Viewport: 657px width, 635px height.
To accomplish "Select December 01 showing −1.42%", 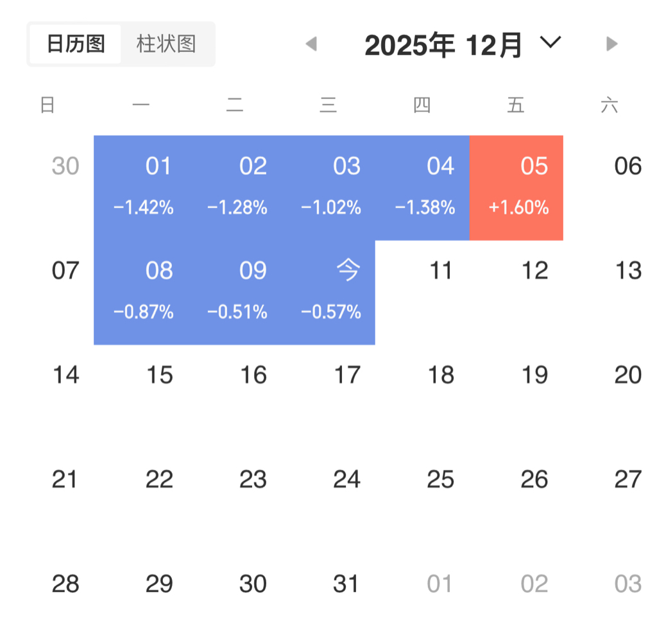I will [x=141, y=187].
